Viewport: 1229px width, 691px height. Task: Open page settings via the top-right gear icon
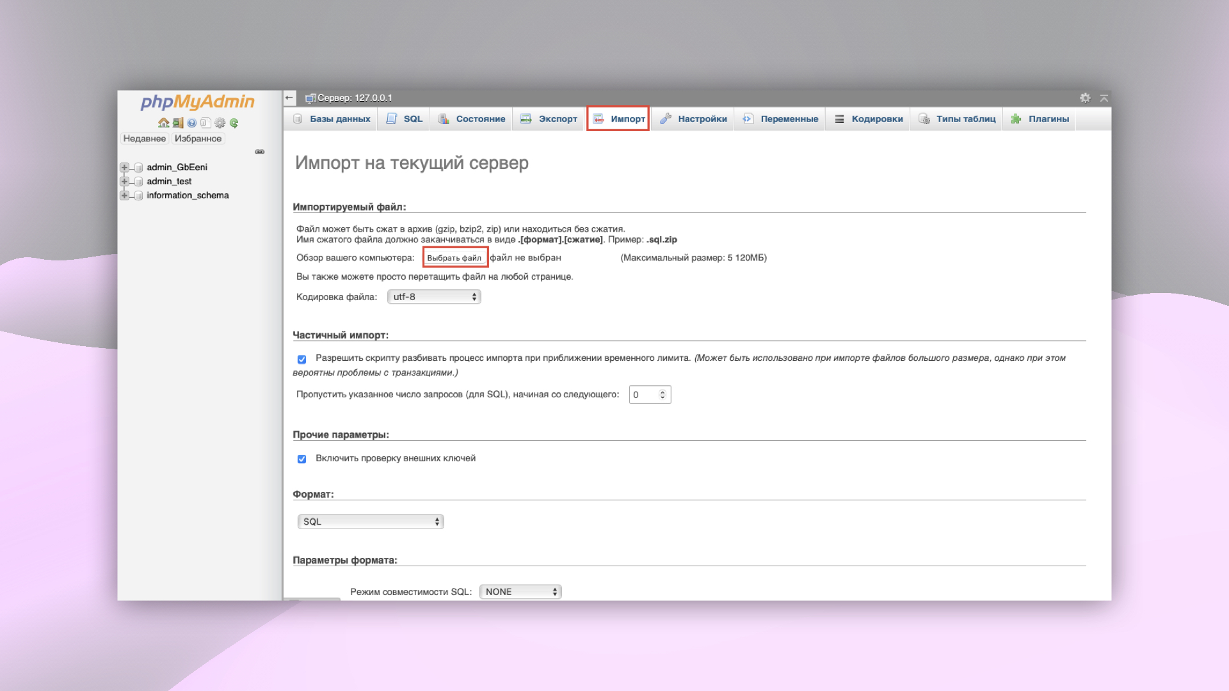click(1086, 98)
